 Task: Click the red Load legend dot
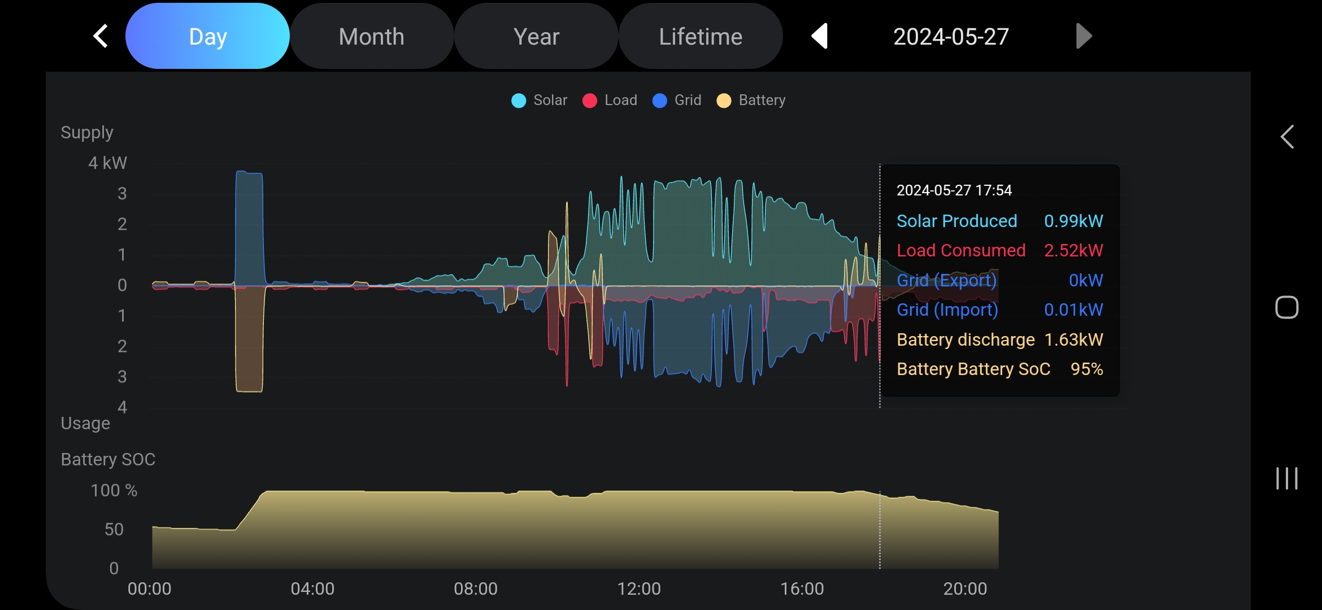click(x=589, y=101)
